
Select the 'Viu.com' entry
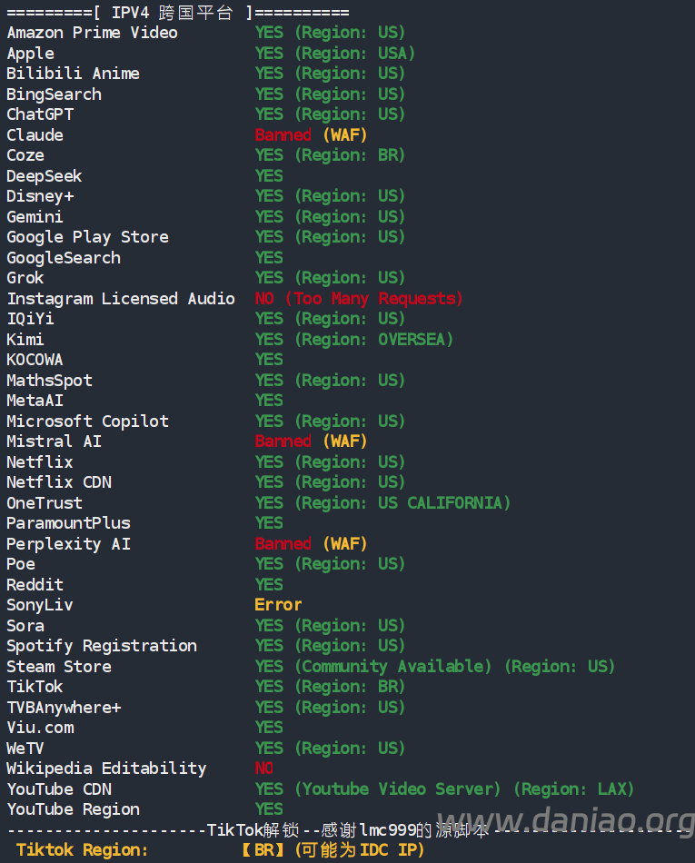40,728
